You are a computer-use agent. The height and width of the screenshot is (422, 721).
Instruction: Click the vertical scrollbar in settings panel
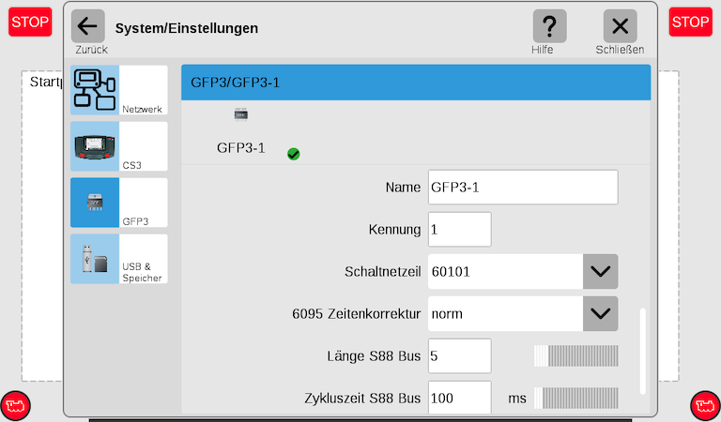pyautogui.click(x=643, y=351)
